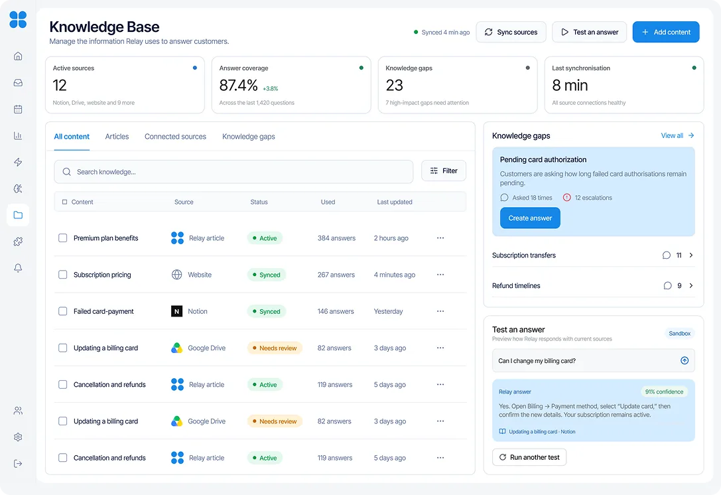
Task: Open the puzzle piece integrations icon
Action: click(x=18, y=242)
